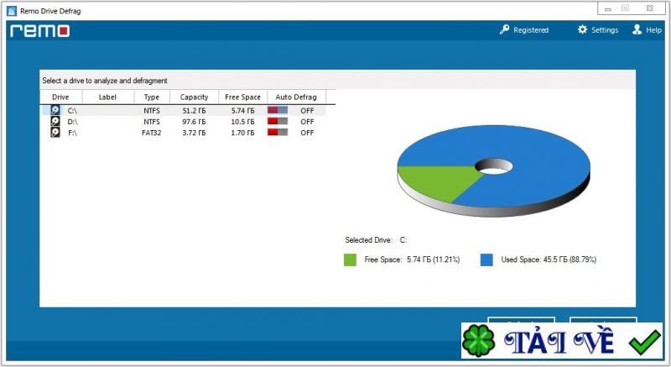Click OFF status in F:\ row
The width and height of the screenshot is (671, 367).
tap(307, 133)
